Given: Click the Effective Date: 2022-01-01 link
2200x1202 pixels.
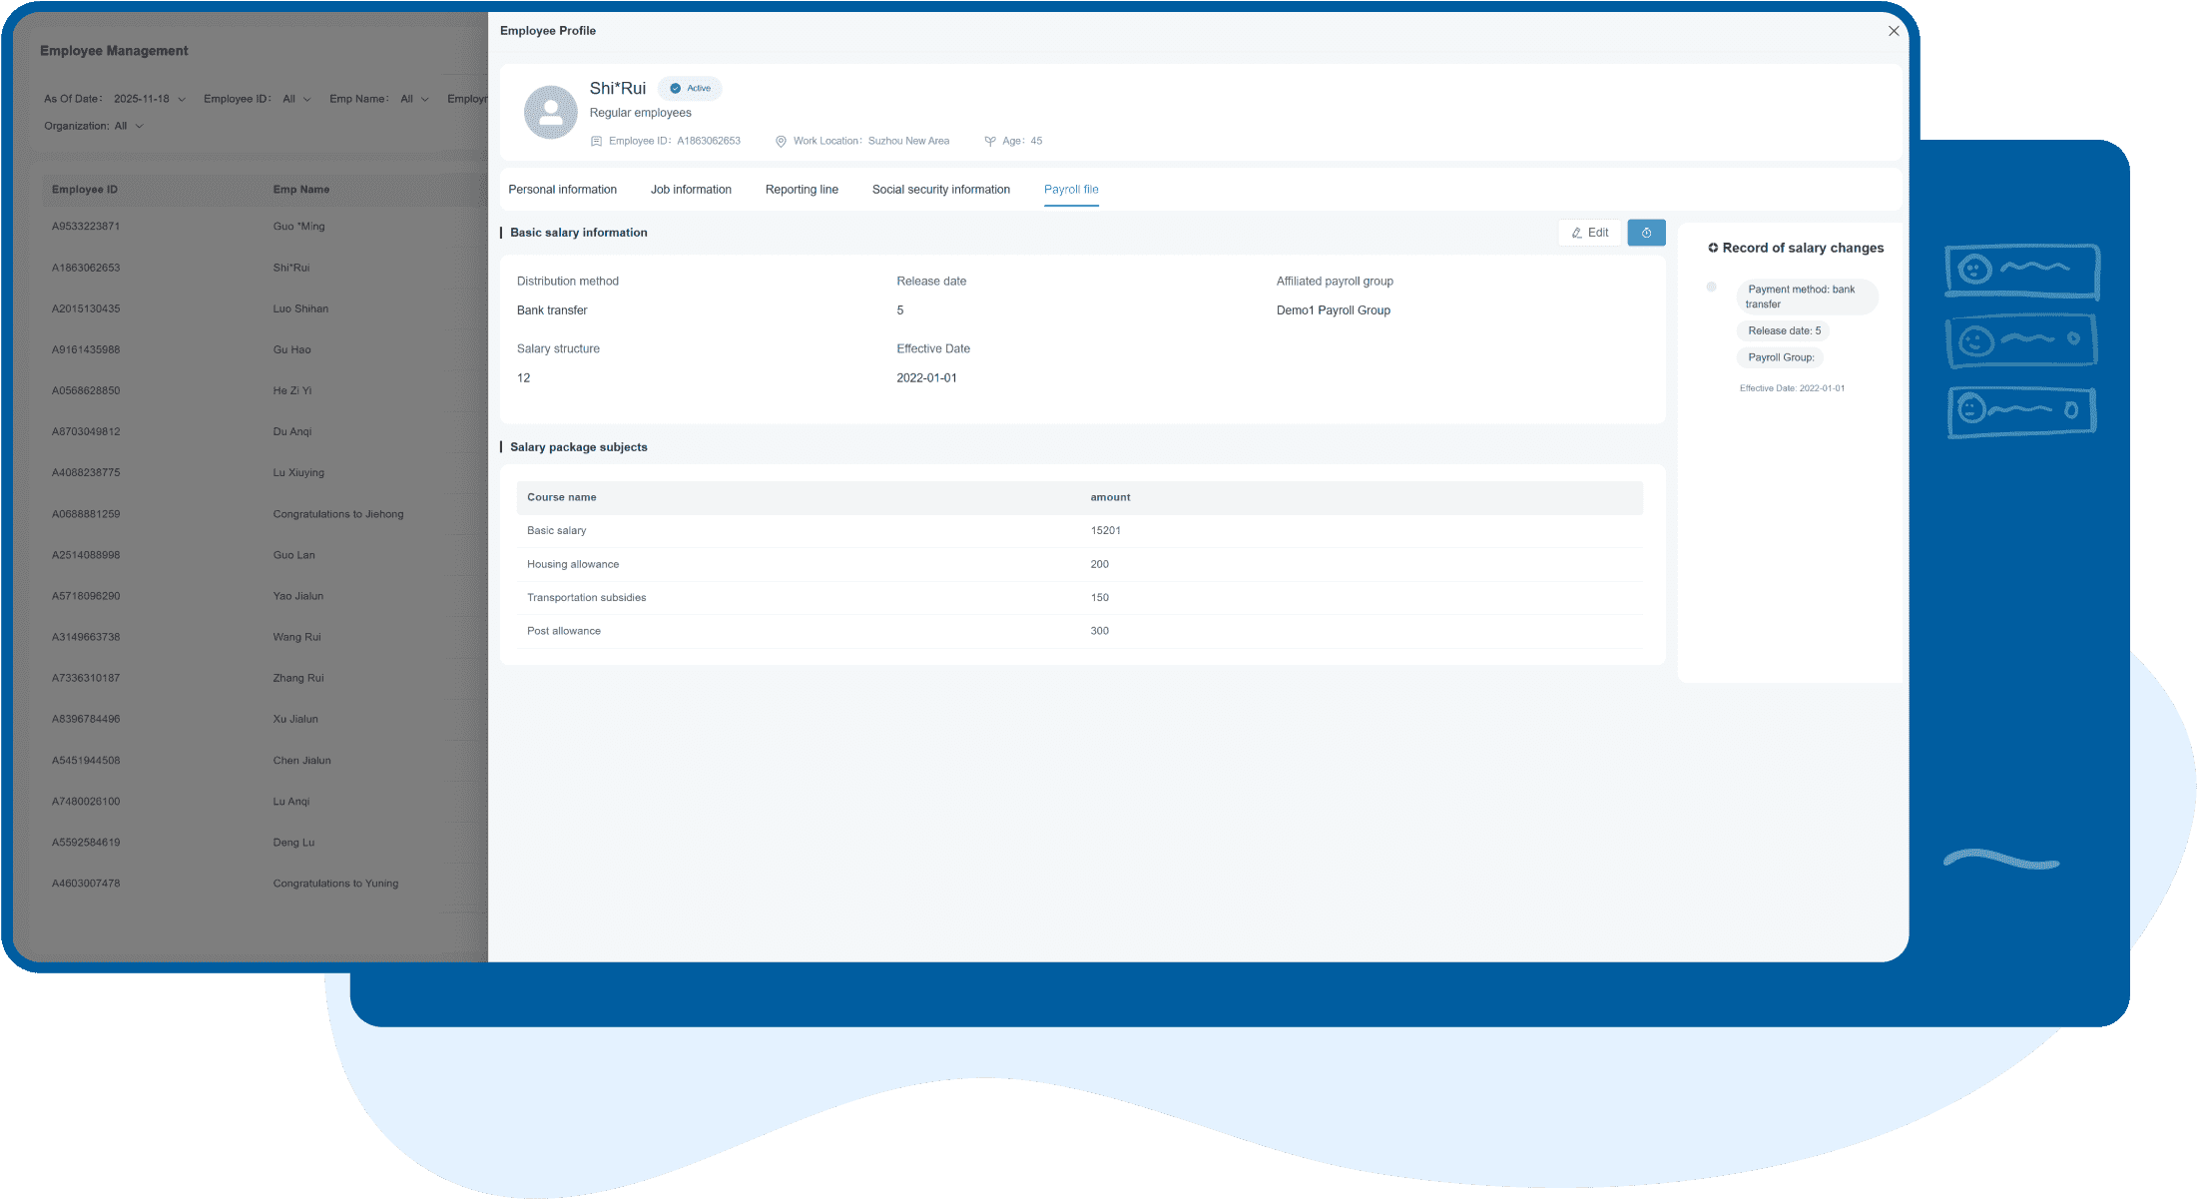Looking at the screenshot, I should pos(1793,388).
